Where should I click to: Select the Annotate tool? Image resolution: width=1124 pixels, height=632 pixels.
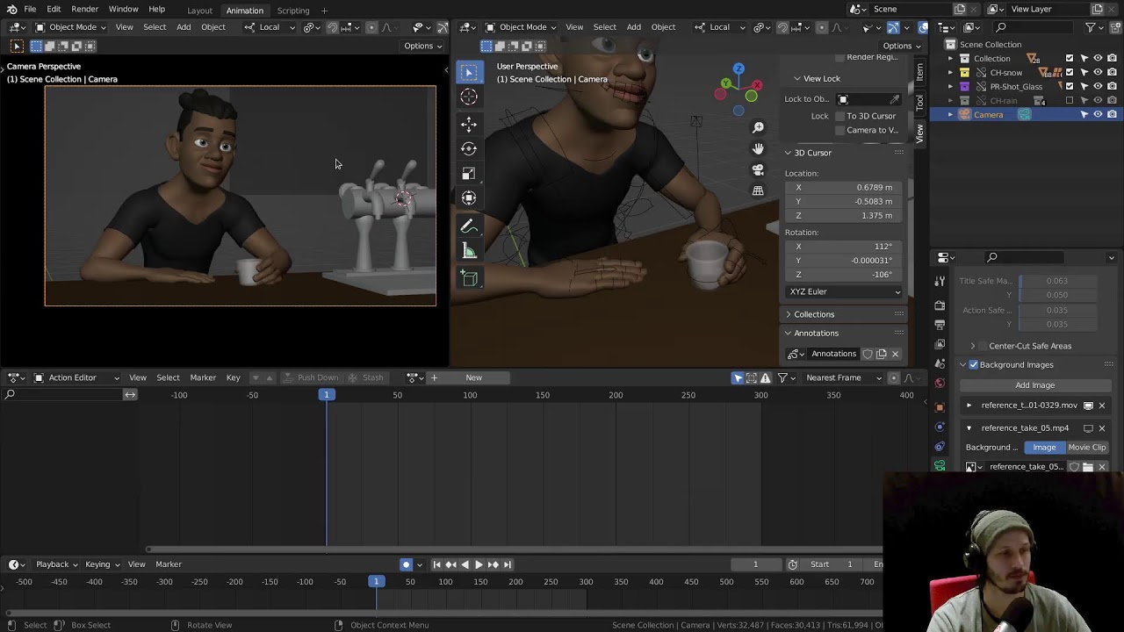(x=469, y=227)
